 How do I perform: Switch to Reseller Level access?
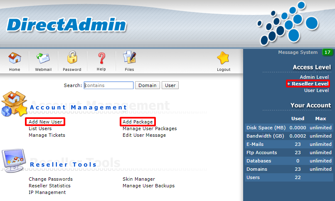(310, 84)
